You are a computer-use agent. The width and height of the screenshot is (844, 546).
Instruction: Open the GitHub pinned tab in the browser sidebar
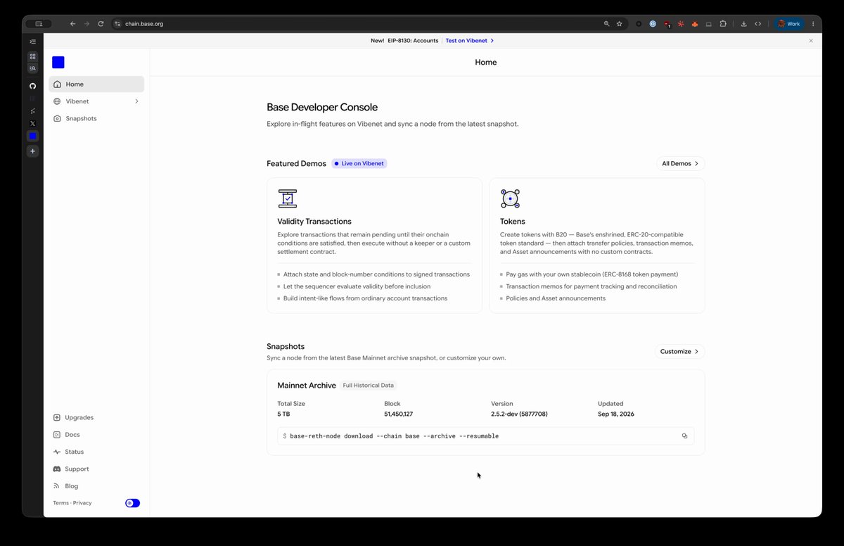click(x=32, y=86)
